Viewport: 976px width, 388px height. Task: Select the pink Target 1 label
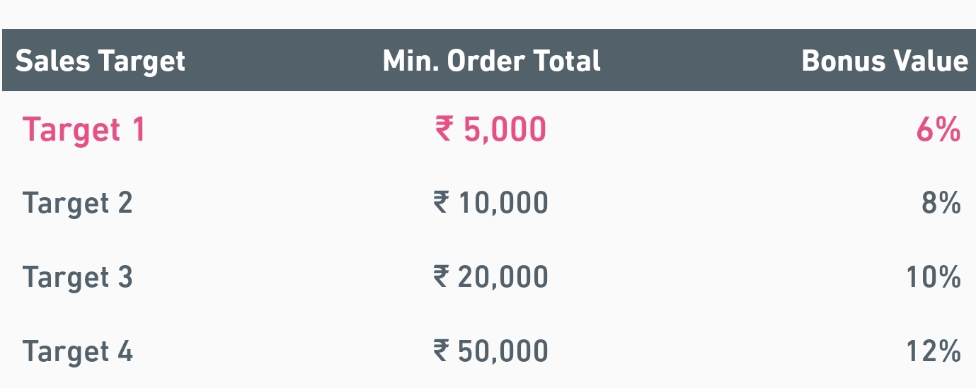point(84,130)
